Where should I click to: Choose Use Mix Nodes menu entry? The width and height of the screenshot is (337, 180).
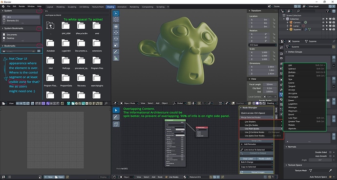[x=261, y=125]
